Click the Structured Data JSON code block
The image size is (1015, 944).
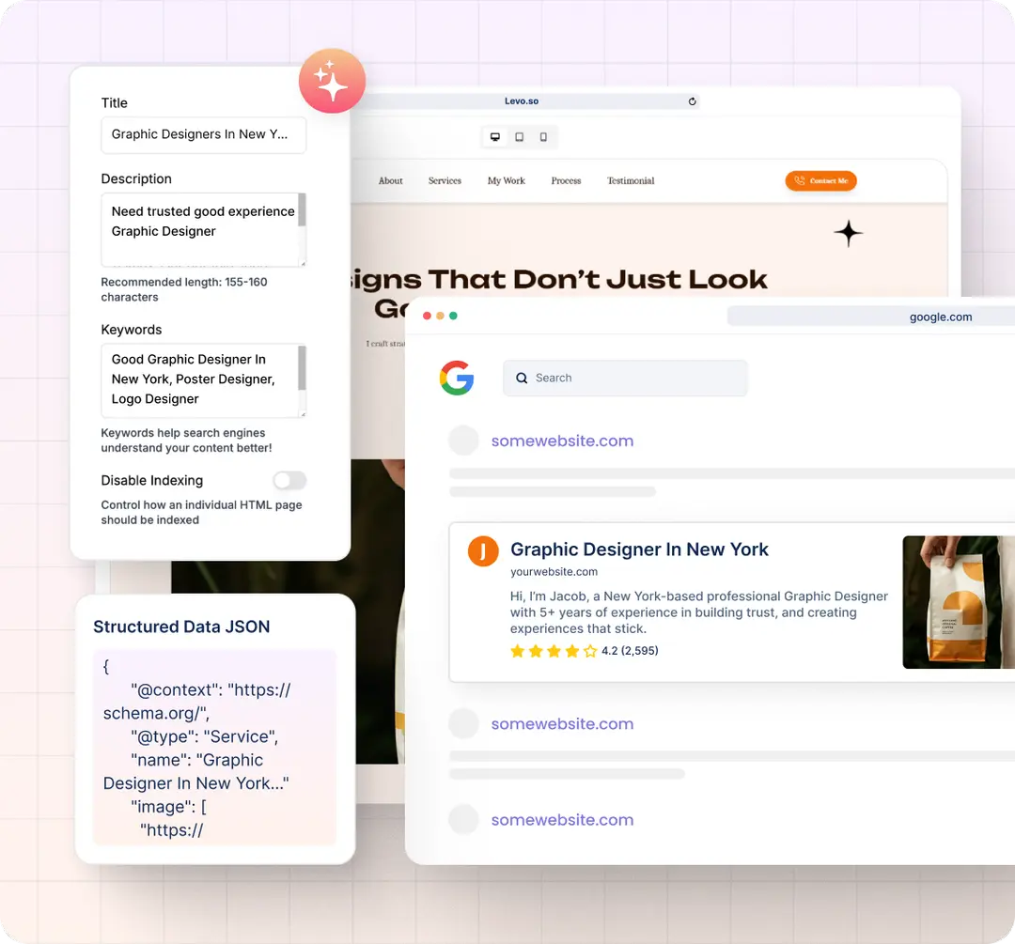tap(215, 748)
